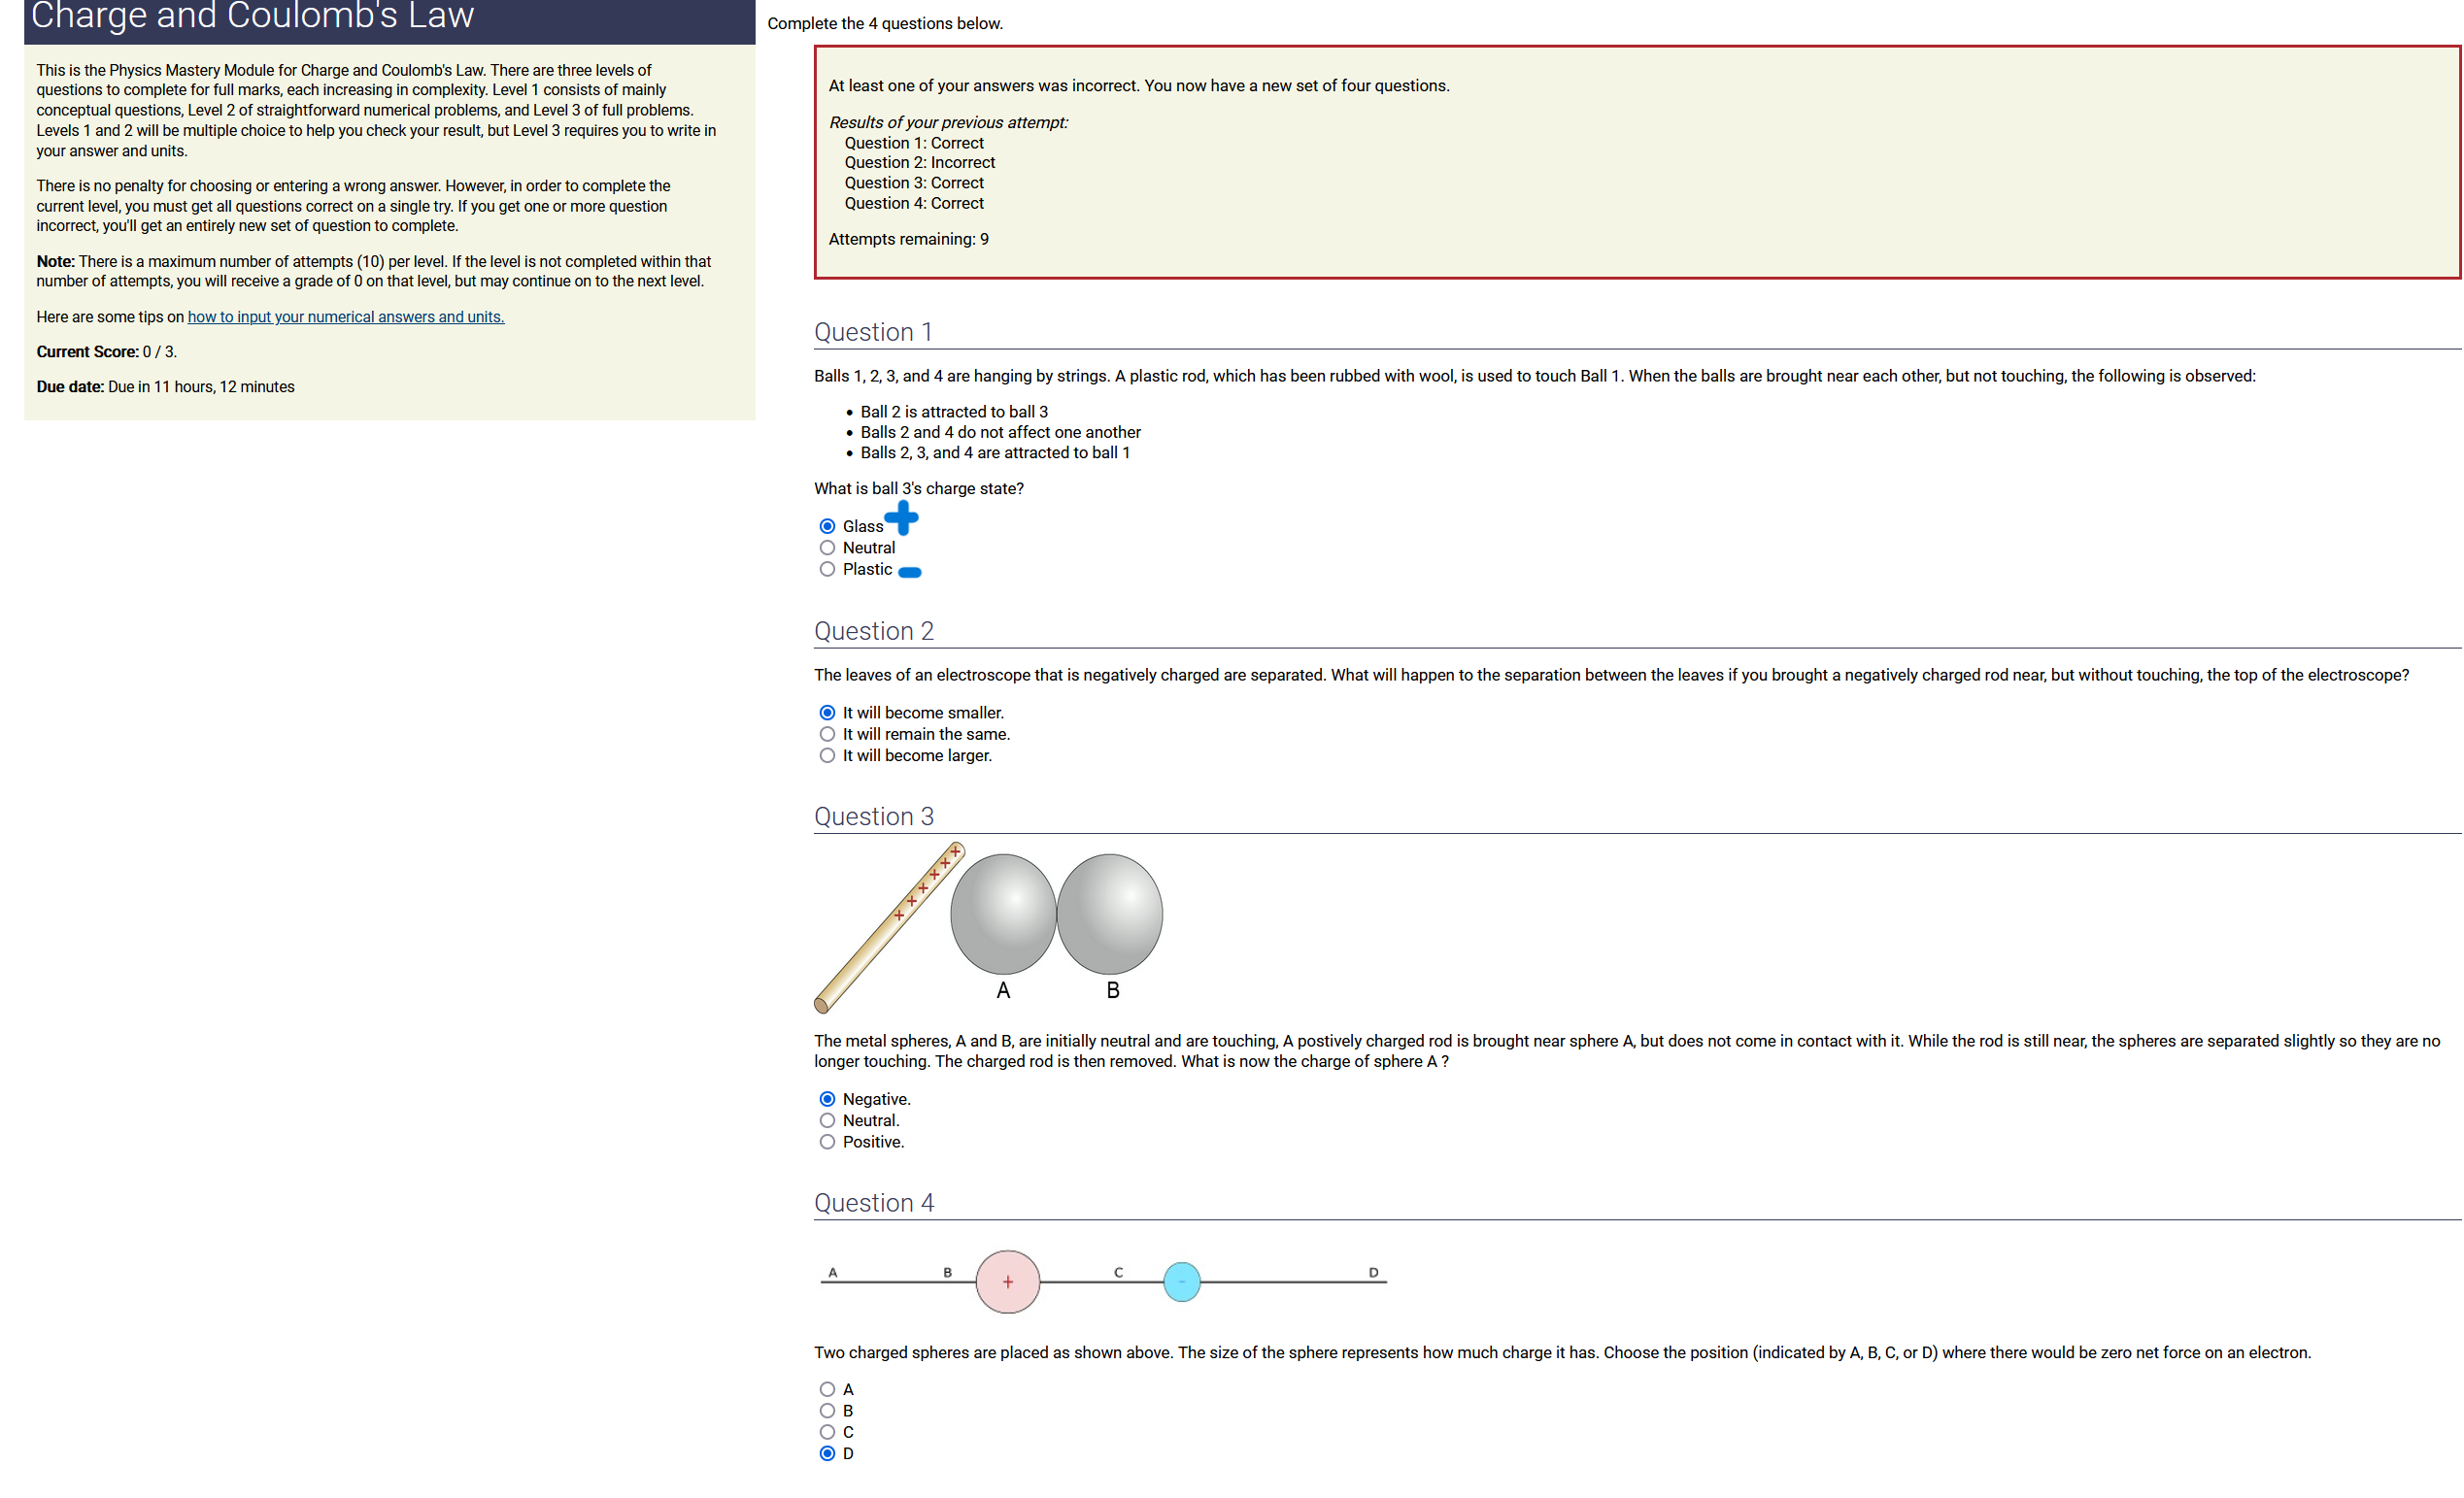Select the Glass radio option
The image size is (2464, 1498).
click(x=827, y=526)
